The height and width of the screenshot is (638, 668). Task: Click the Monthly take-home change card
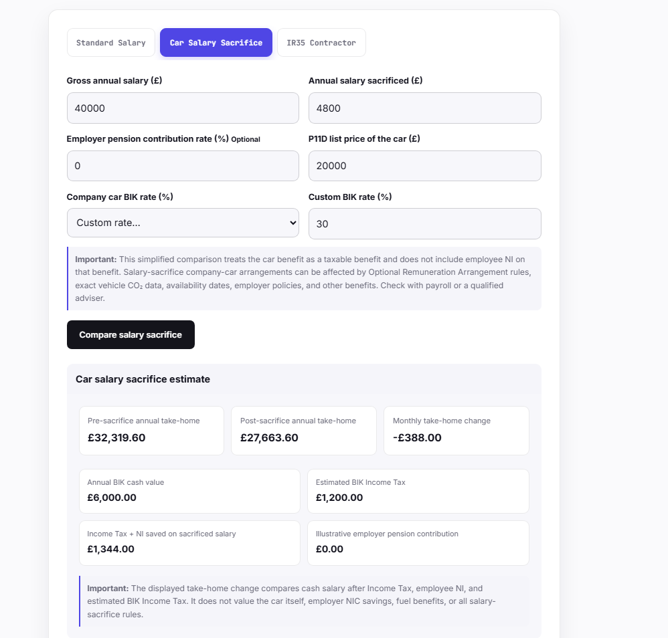pos(456,431)
